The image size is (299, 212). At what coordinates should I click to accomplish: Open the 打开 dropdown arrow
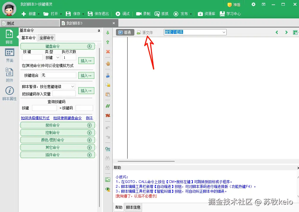[x=61, y=14]
